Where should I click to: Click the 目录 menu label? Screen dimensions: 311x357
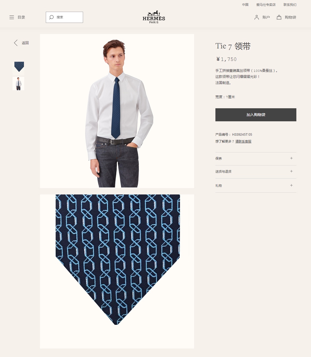click(21, 17)
